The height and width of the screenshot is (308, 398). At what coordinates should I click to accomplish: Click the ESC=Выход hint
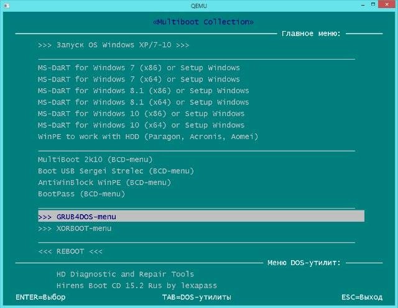pos(362,297)
